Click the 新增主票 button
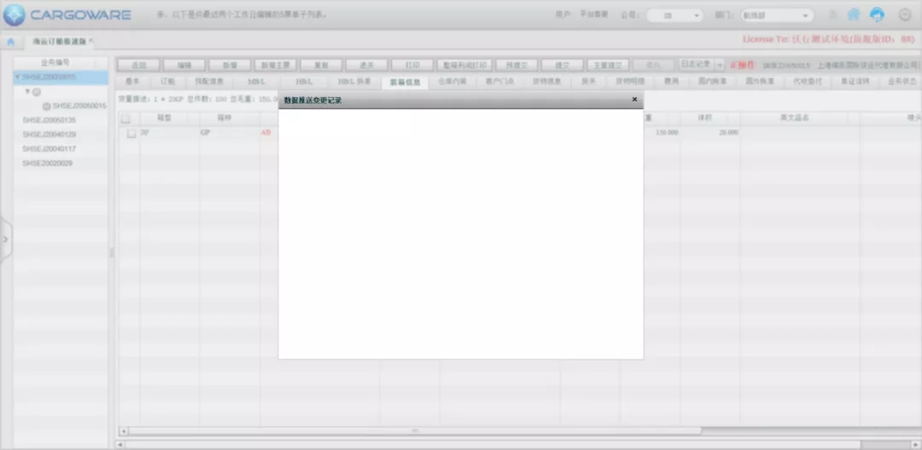Viewport: 922px width, 450px height. point(275,65)
